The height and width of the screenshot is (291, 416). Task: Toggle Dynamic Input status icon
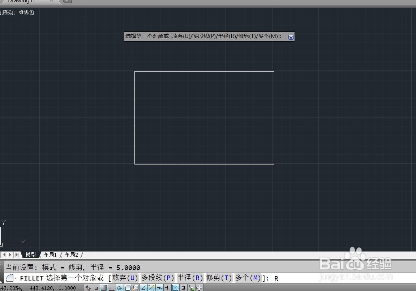(159, 287)
